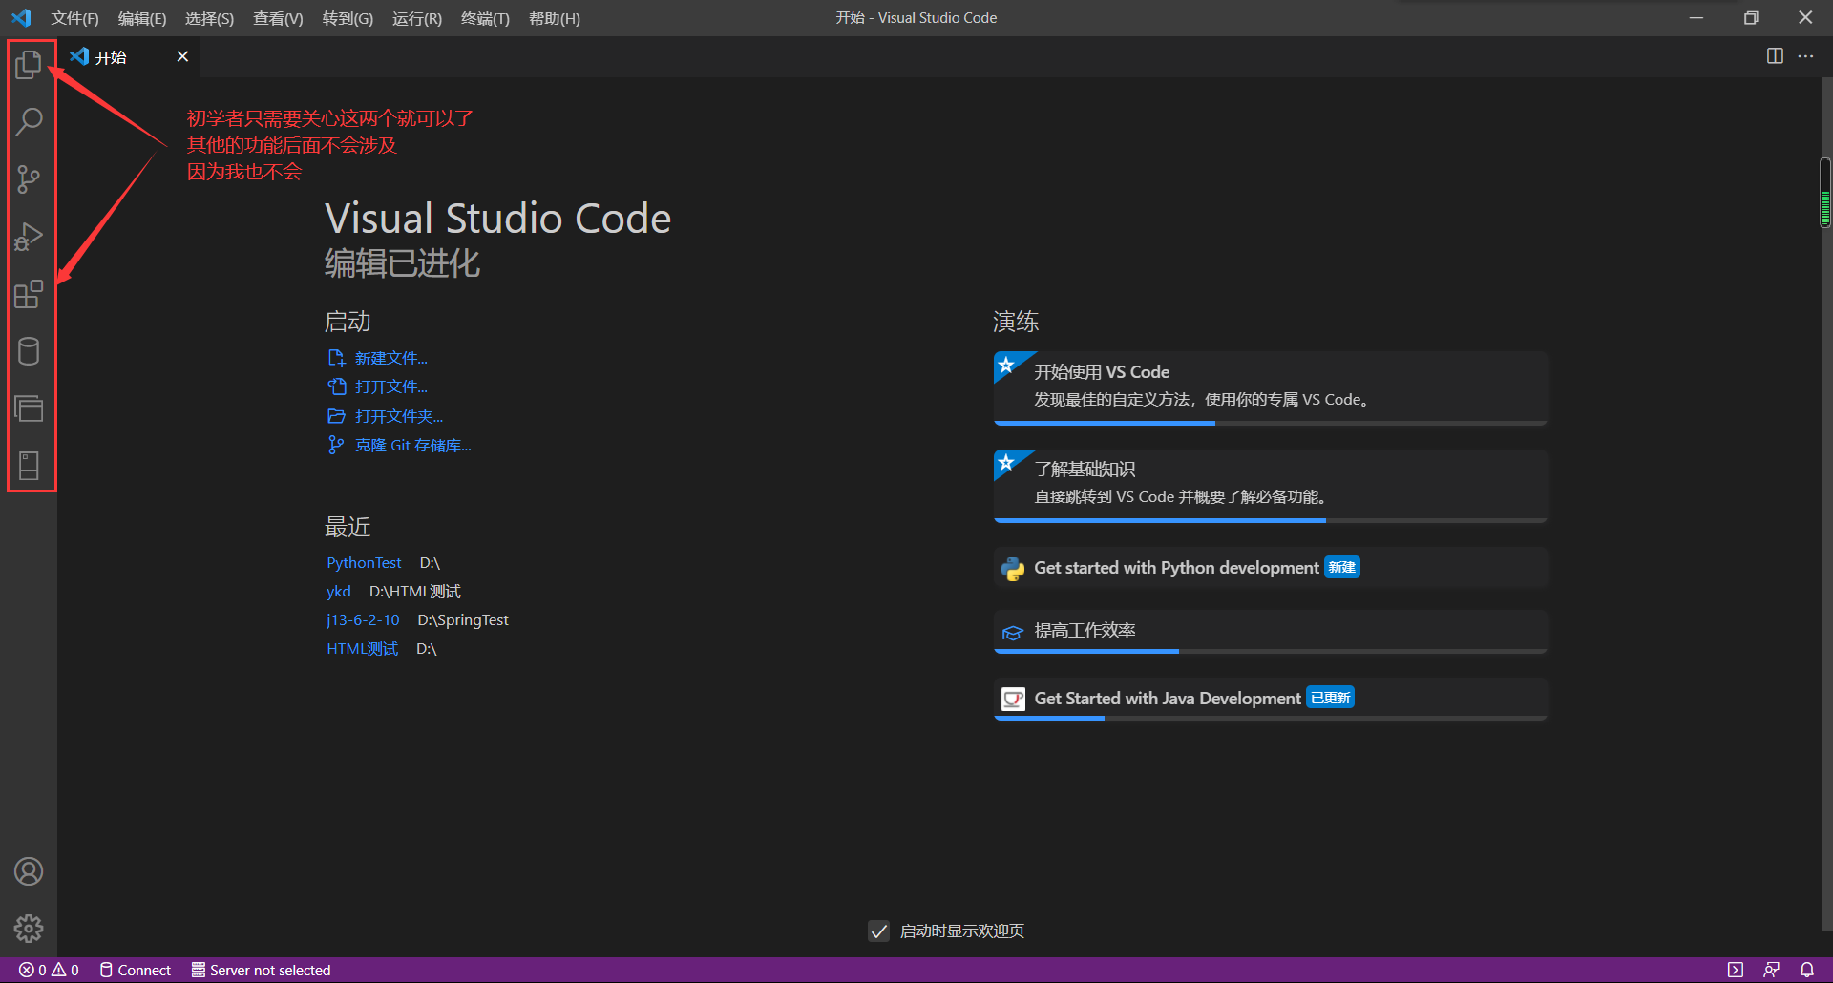The width and height of the screenshot is (1833, 983).
Task: Open the 帮助(H) menu
Action: [554, 18]
